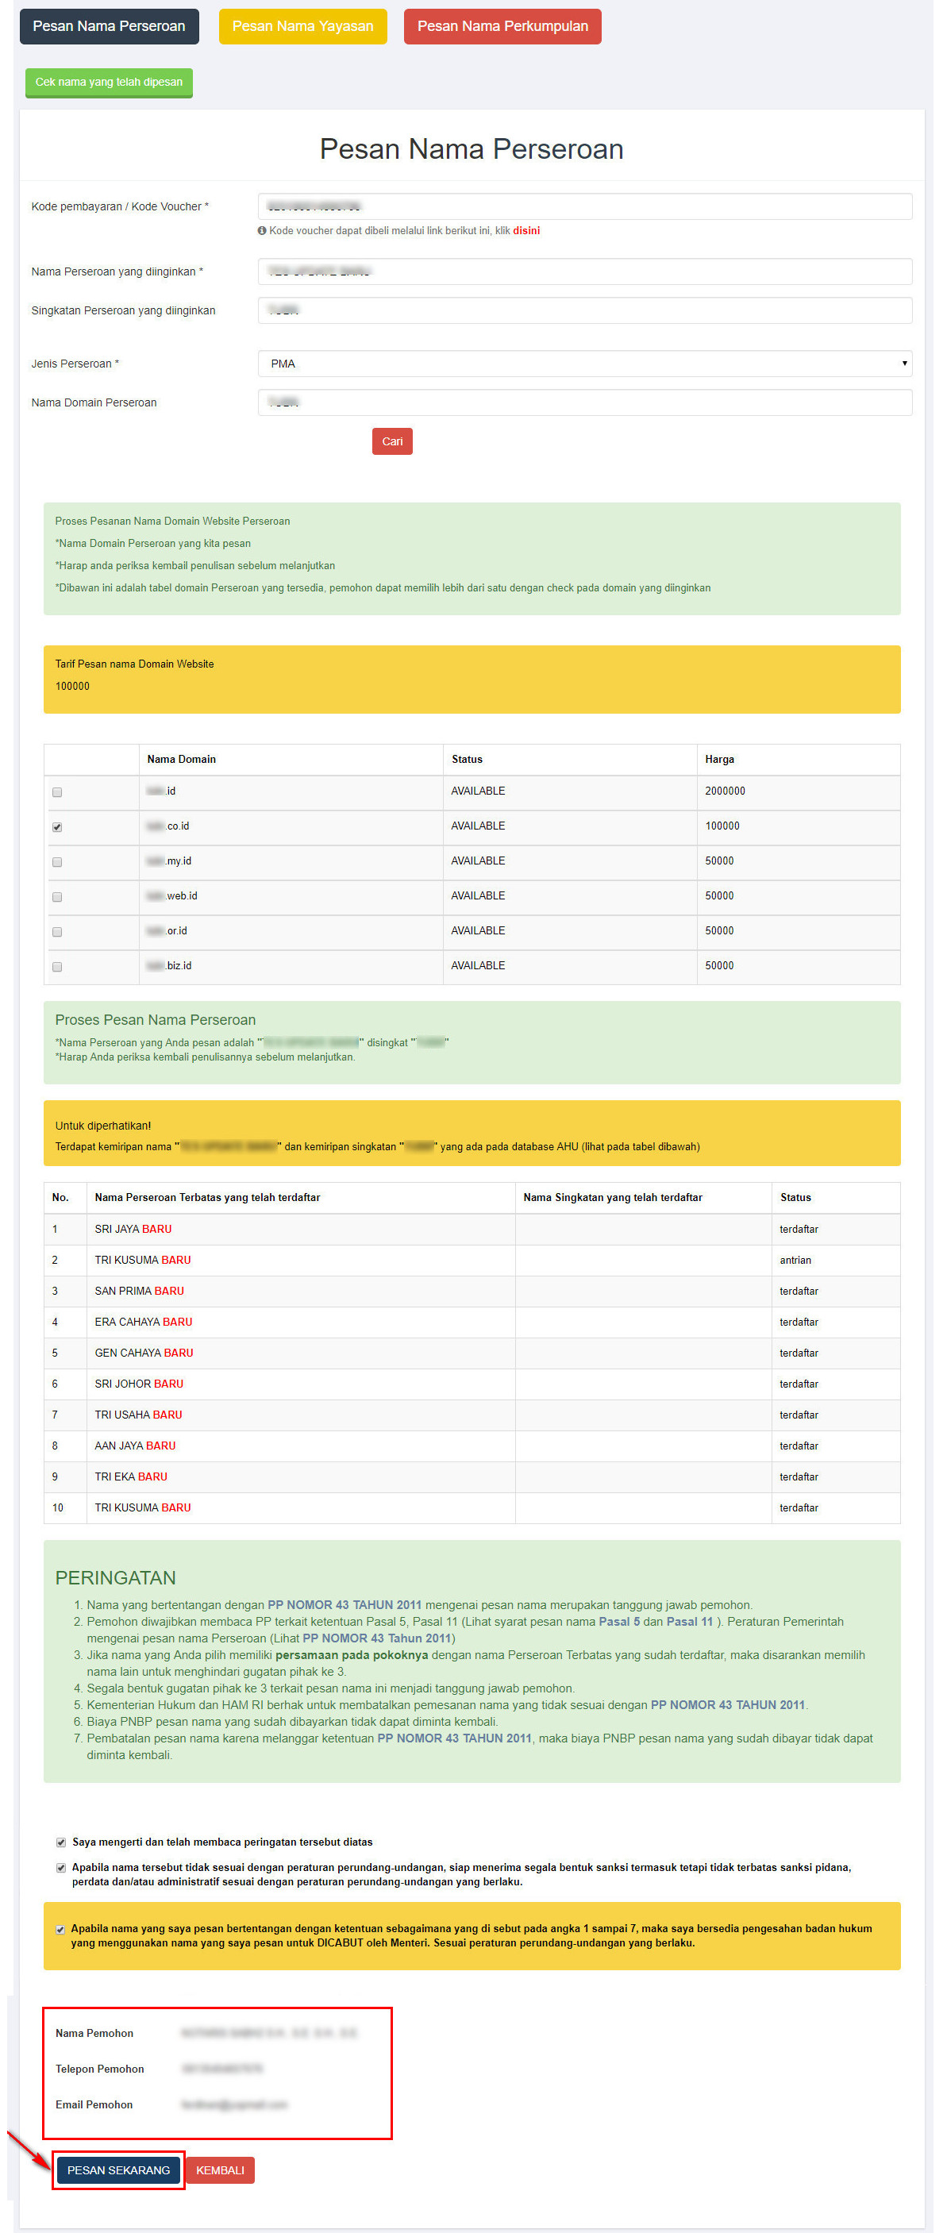This screenshot has width=947, height=2233.
Task: Tick the .web.id domain checkbox
Action: [57, 896]
